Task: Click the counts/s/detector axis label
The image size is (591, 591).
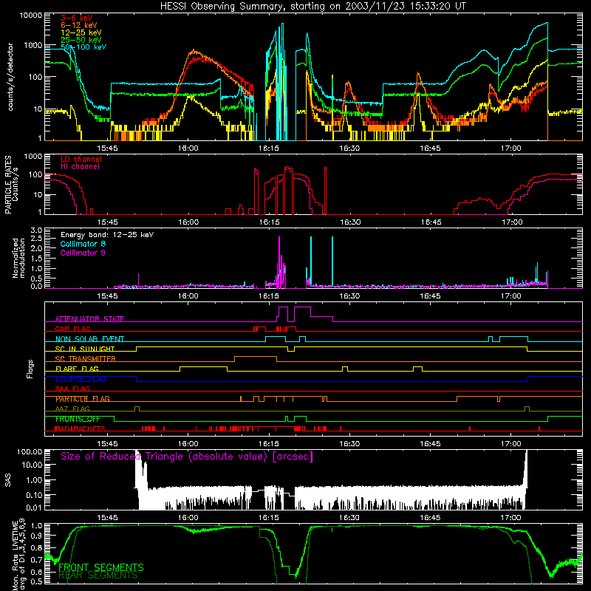Action: tap(10, 77)
